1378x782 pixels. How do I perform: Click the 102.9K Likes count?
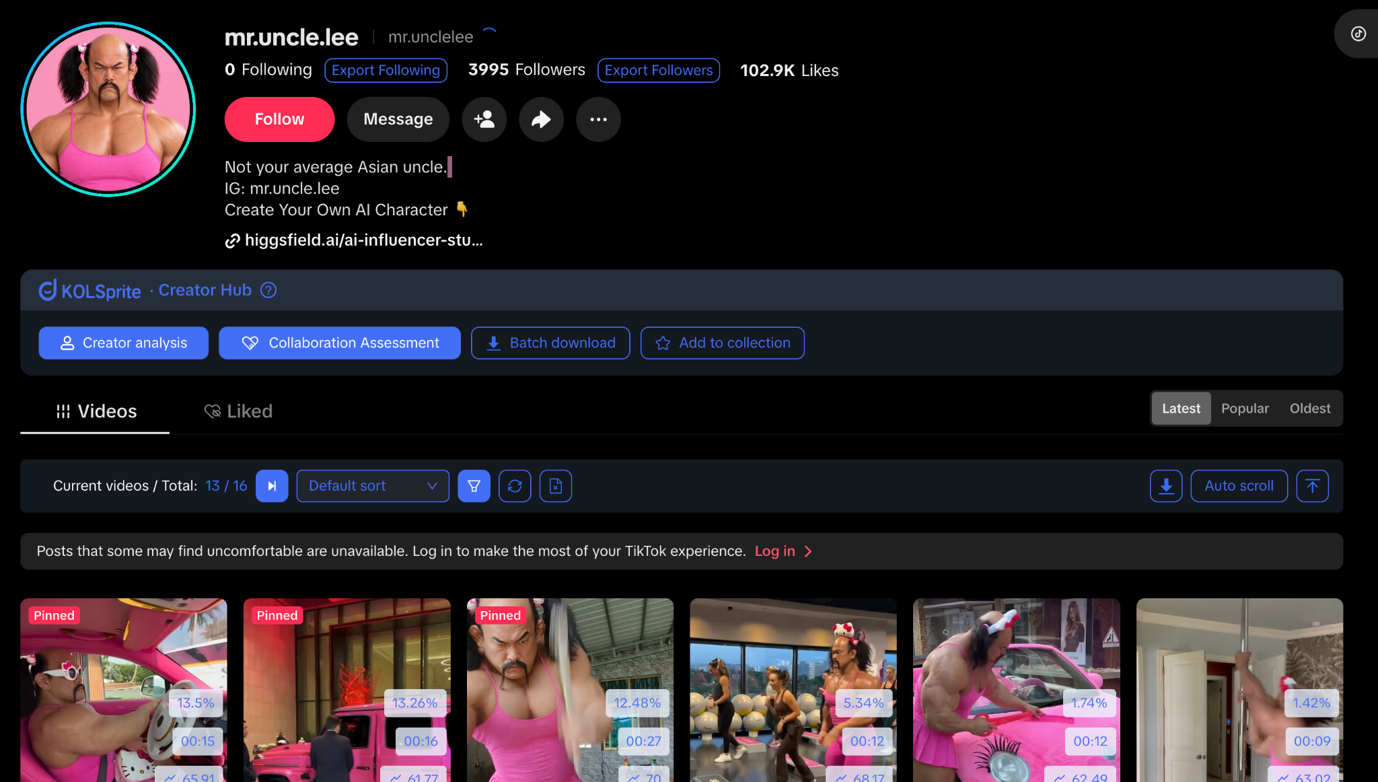[x=789, y=71]
